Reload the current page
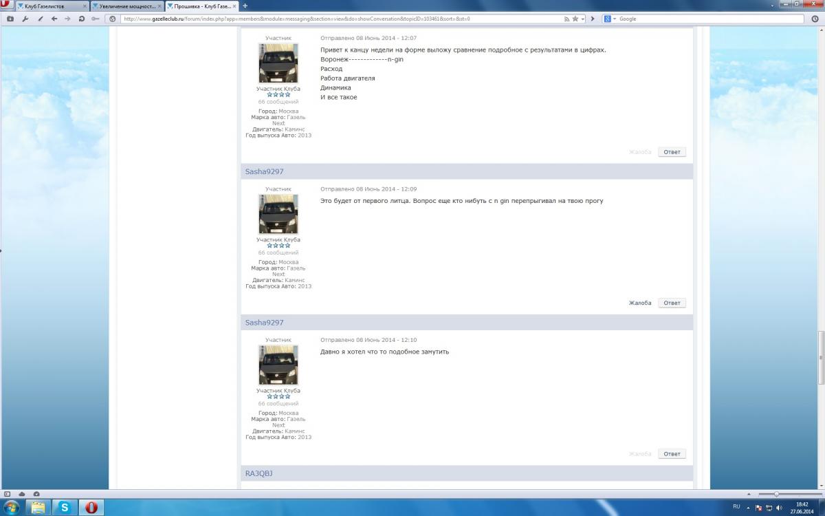 point(82,19)
